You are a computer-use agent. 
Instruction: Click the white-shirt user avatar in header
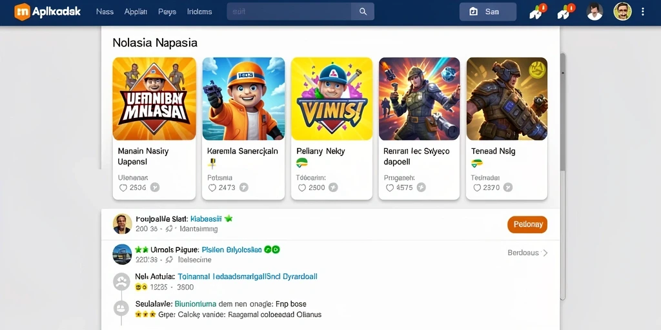(x=595, y=12)
